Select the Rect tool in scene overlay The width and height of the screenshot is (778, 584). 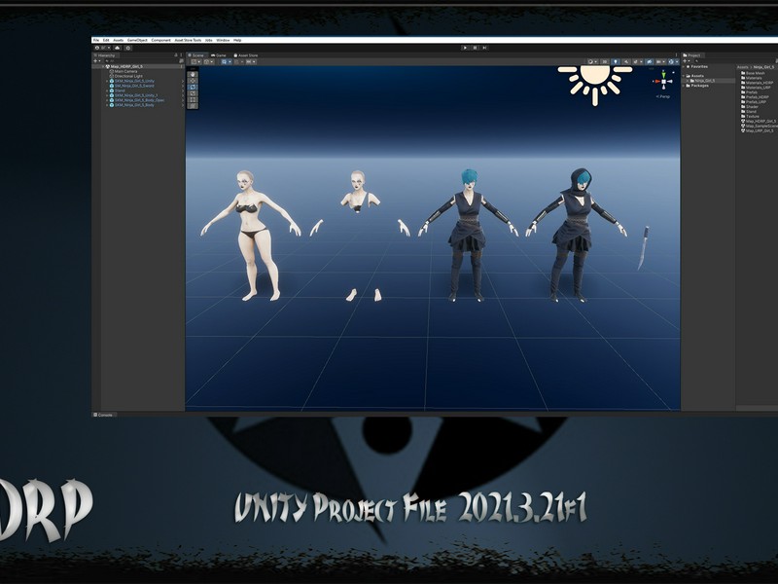(193, 100)
